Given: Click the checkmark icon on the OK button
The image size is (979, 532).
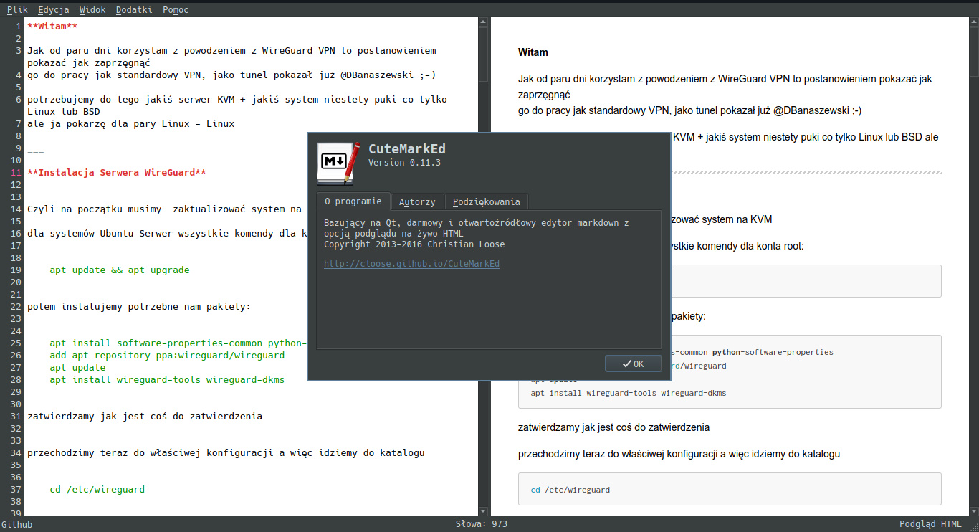Looking at the screenshot, I should 626,364.
